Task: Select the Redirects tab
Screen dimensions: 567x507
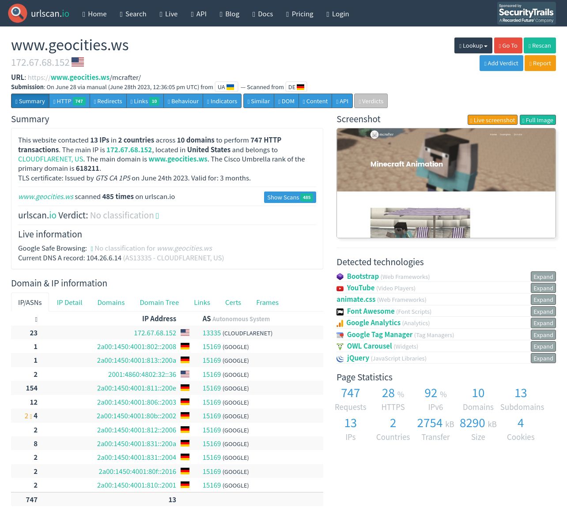Action: tap(108, 101)
